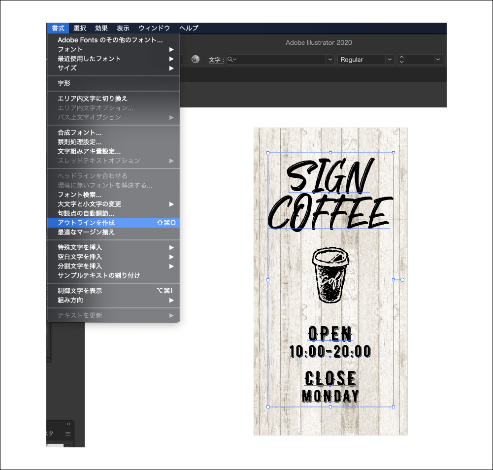Click the recolor artwork wheel icon
Screen dimensions: 493x470
coord(196,59)
